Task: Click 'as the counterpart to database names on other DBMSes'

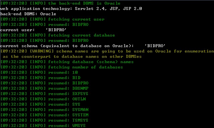Action: (x=72, y=57)
